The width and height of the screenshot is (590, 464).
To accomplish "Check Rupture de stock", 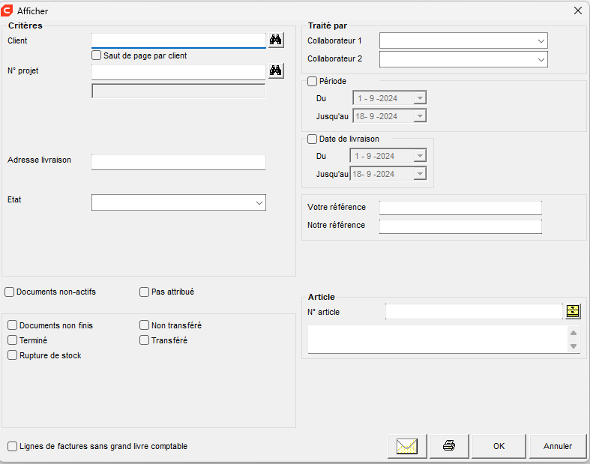I will click(13, 355).
